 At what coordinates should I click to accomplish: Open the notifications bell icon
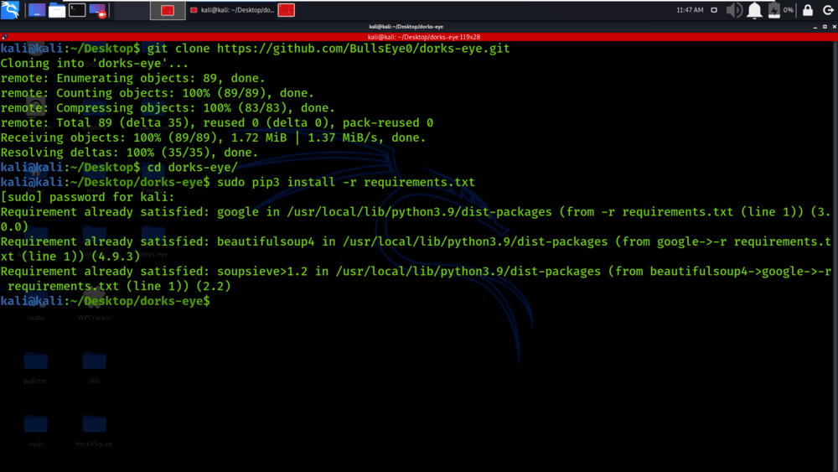tap(755, 10)
